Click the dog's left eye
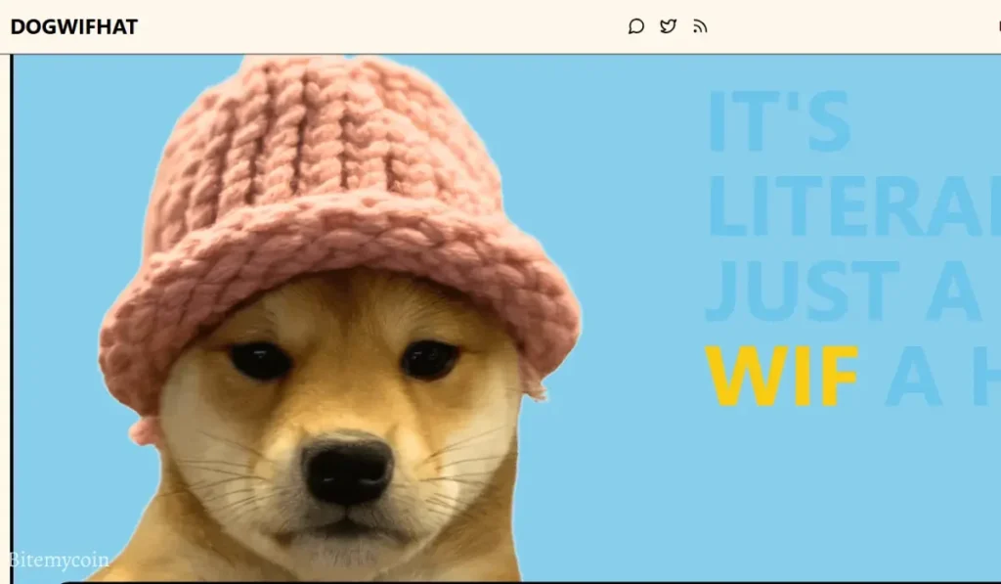The height and width of the screenshot is (584, 1001). pyautogui.click(x=260, y=361)
